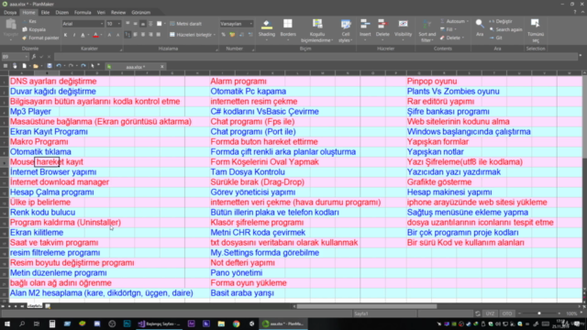
Task: Toggle italic formatting
Action: coord(74,35)
